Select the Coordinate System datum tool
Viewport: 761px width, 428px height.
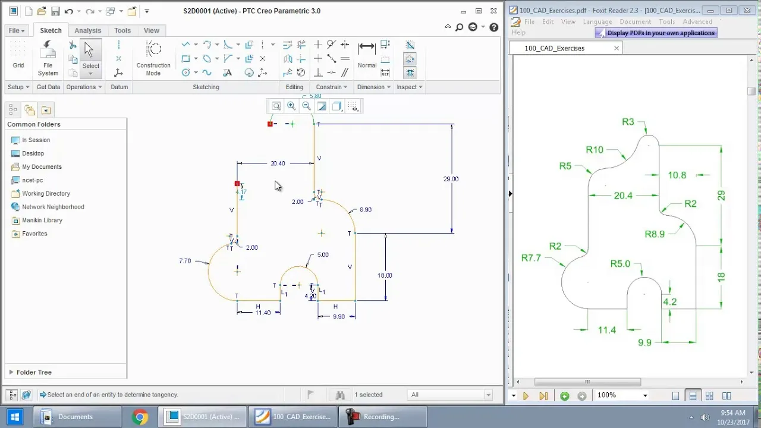click(x=118, y=73)
